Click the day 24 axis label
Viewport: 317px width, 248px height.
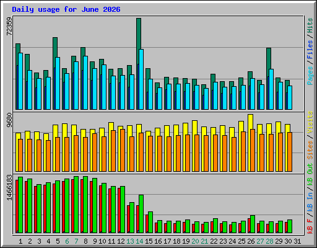tap(232, 241)
